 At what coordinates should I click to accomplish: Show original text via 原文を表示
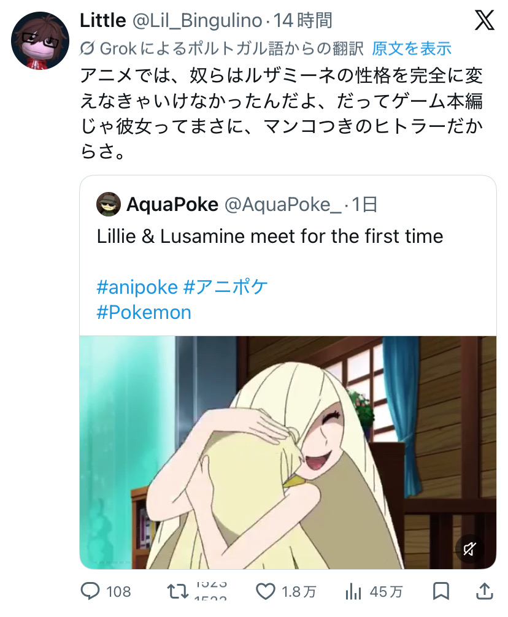coord(412,49)
